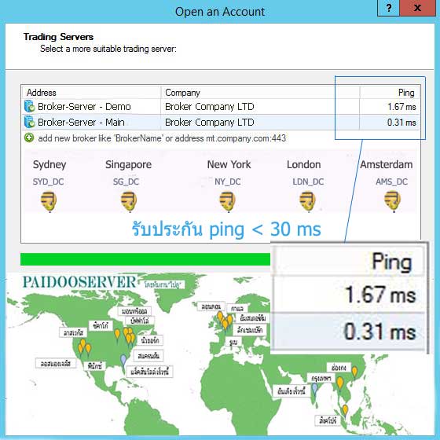The width and height of the screenshot is (440, 440).
Task: Click the green add new broker plus icon
Action: tap(29, 137)
